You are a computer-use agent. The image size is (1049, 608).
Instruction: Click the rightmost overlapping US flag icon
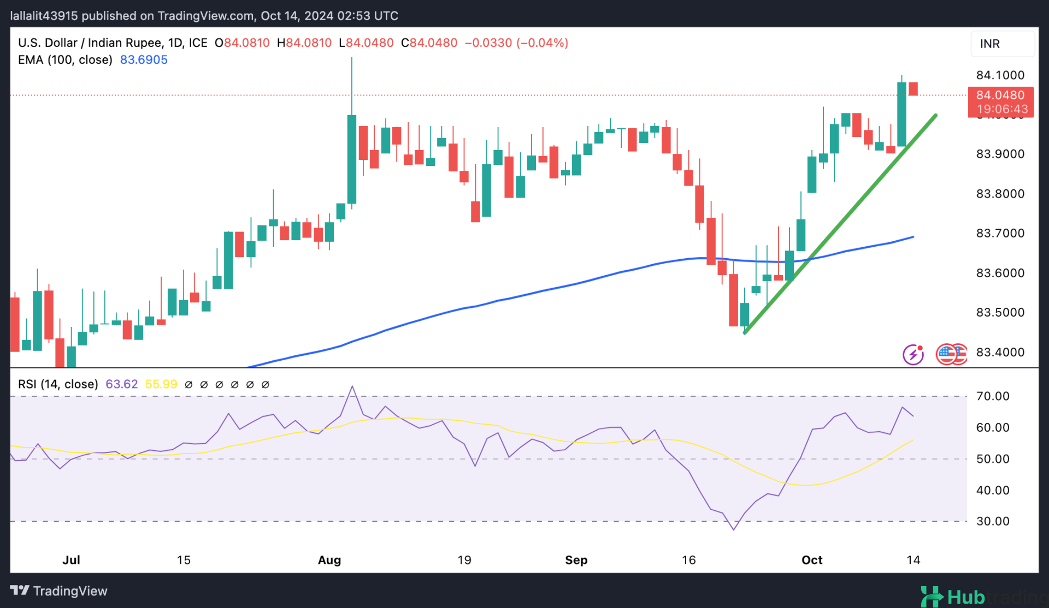click(962, 354)
